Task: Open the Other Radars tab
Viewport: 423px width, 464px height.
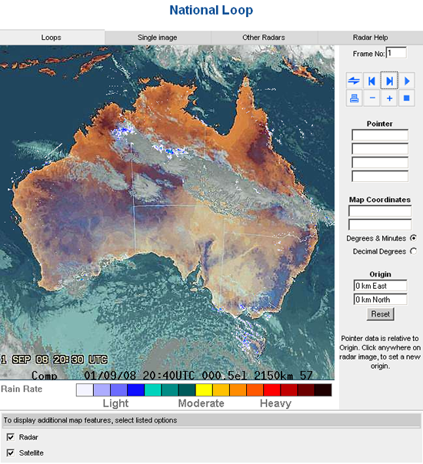Action: (264, 38)
